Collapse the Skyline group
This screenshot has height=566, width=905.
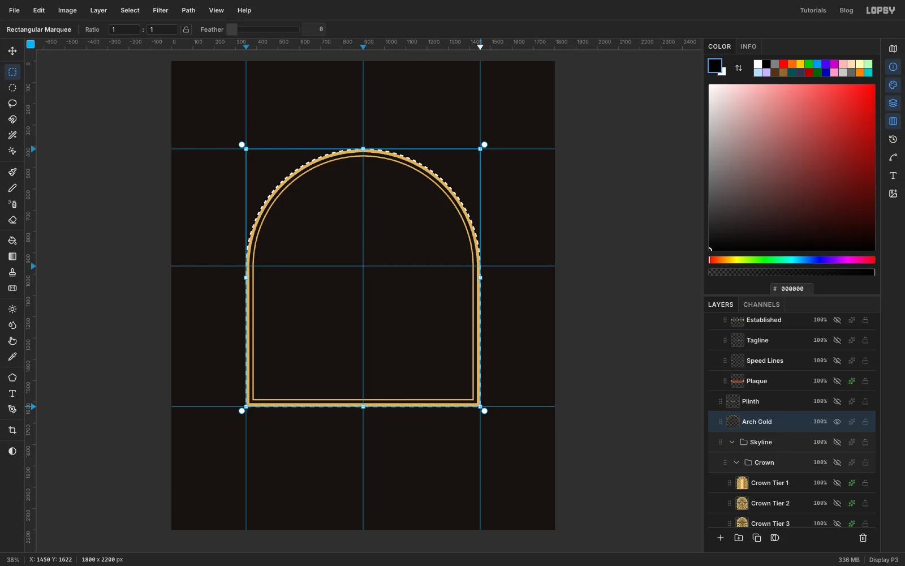click(732, 442)
